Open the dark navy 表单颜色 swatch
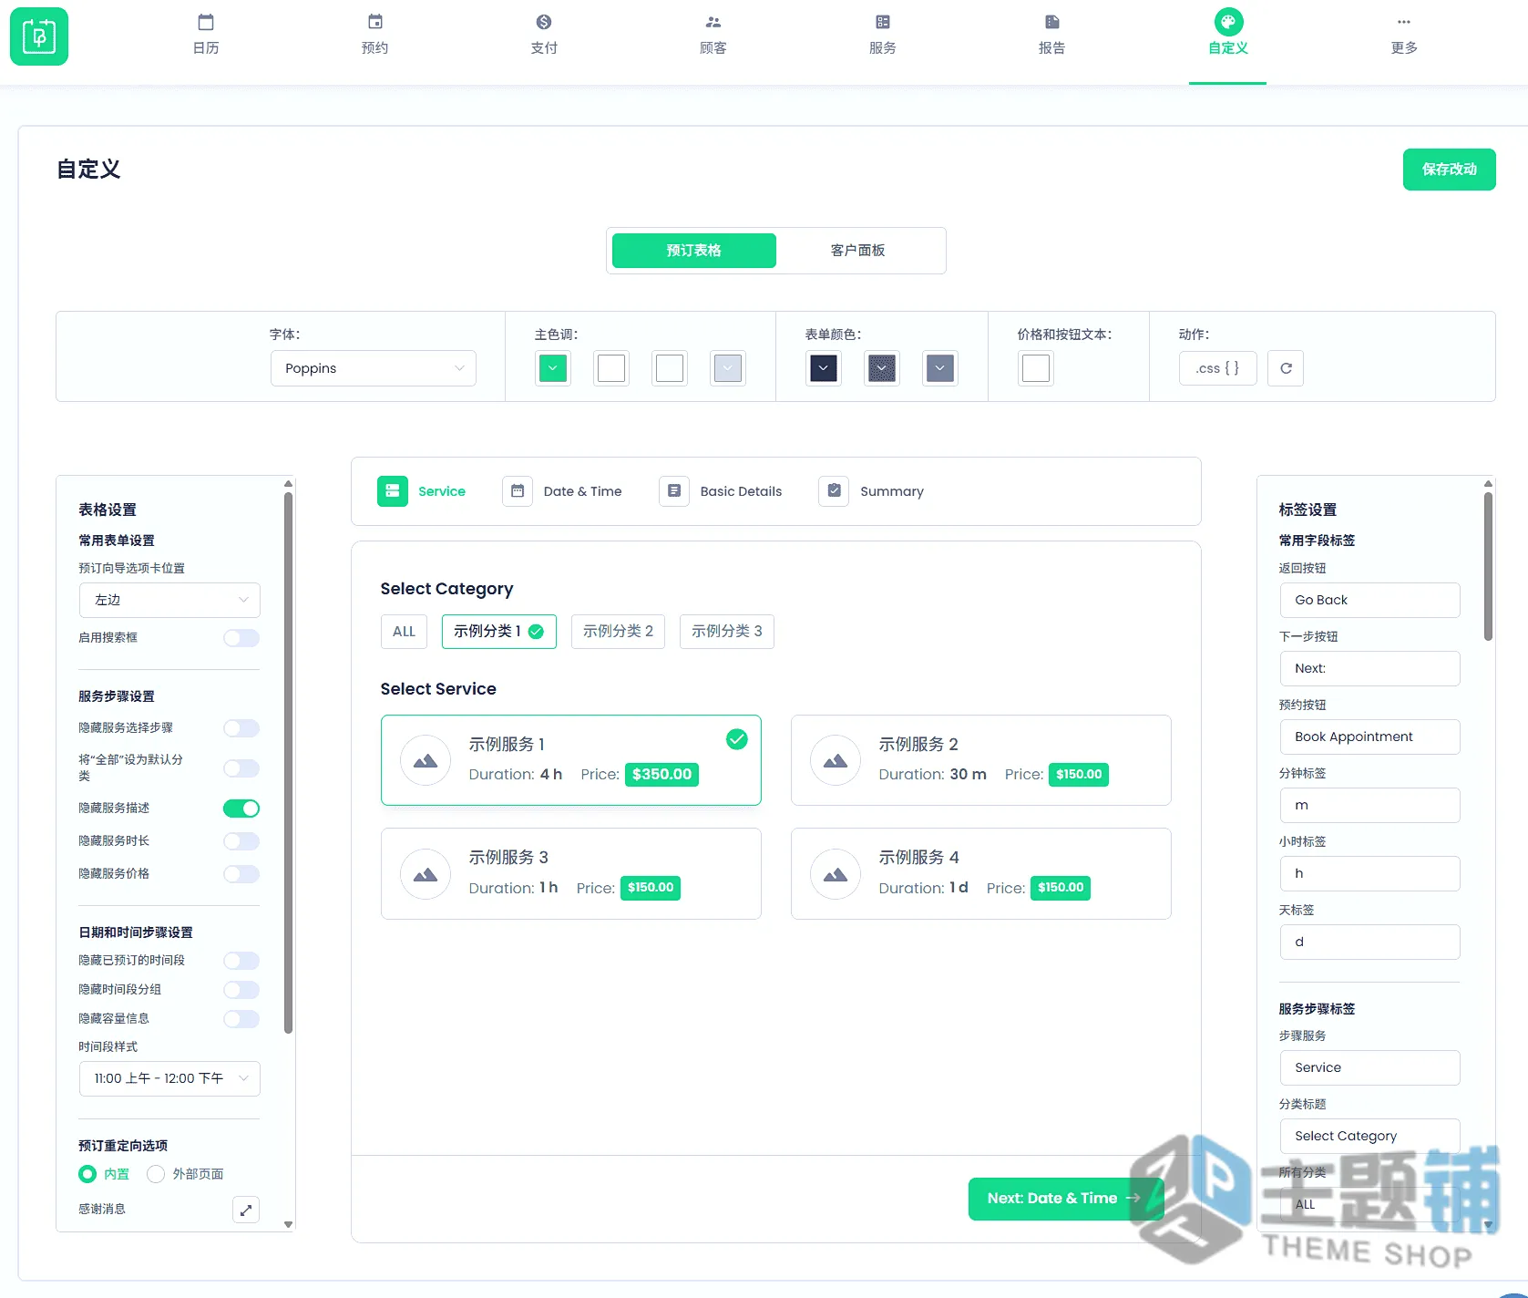 824,368
